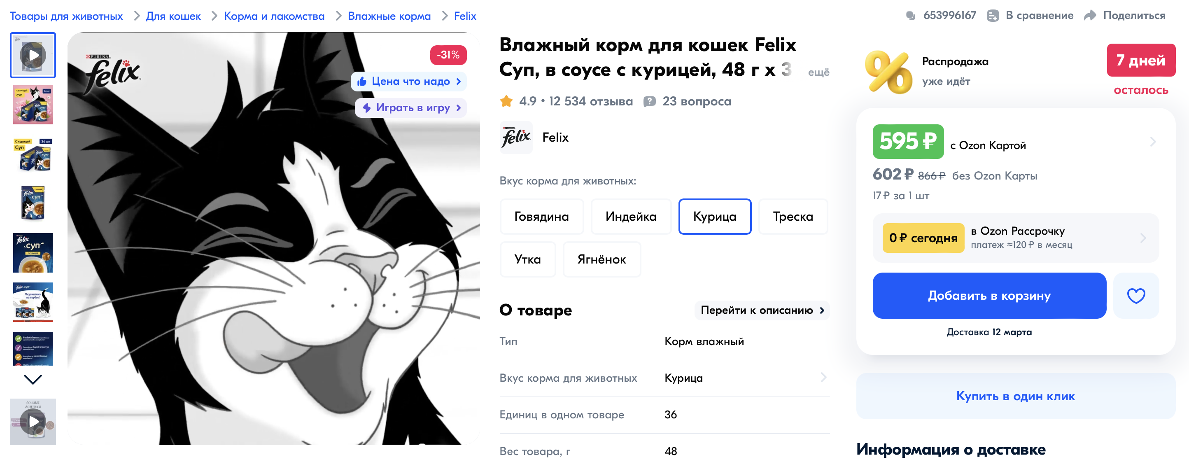Screen dimensions: 1189x476
Task: Add product to favorites with heart icon
Action: pyautogui.click(x=1135, y=296)
